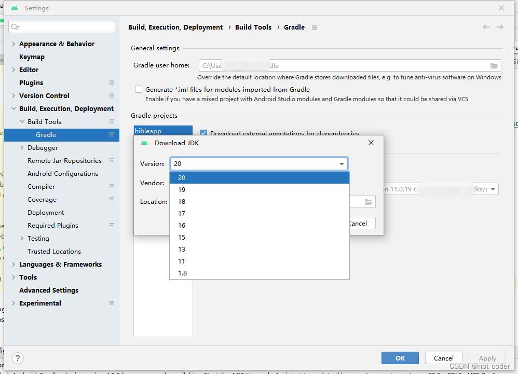
Task: Open the Build Tools breadcrumb item
Action: (x=253, y=27)
